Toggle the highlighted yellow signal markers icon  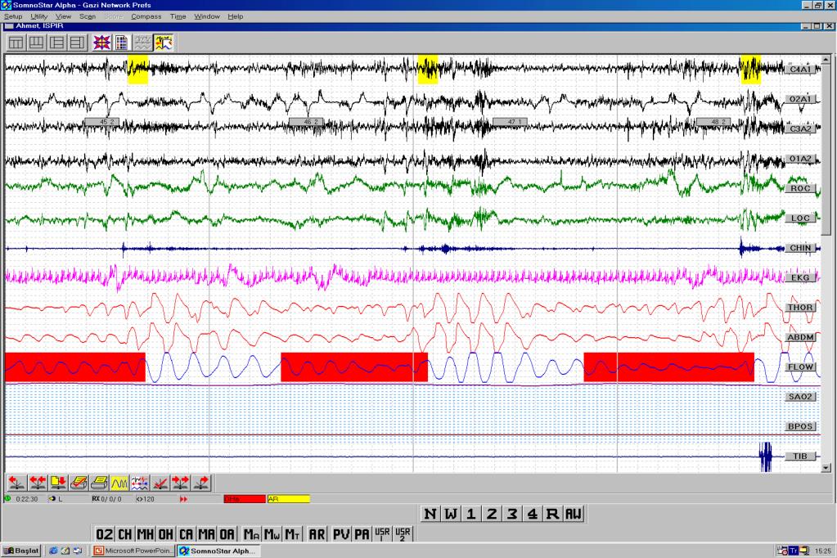pos(164,43)
